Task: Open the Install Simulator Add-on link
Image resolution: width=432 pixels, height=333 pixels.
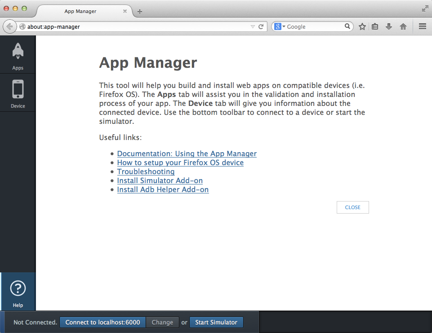Action: [x=160, y=180]
